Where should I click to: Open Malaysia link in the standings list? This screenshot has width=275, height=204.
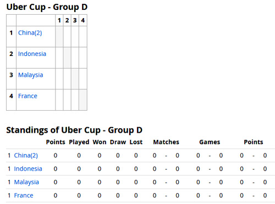26,182
